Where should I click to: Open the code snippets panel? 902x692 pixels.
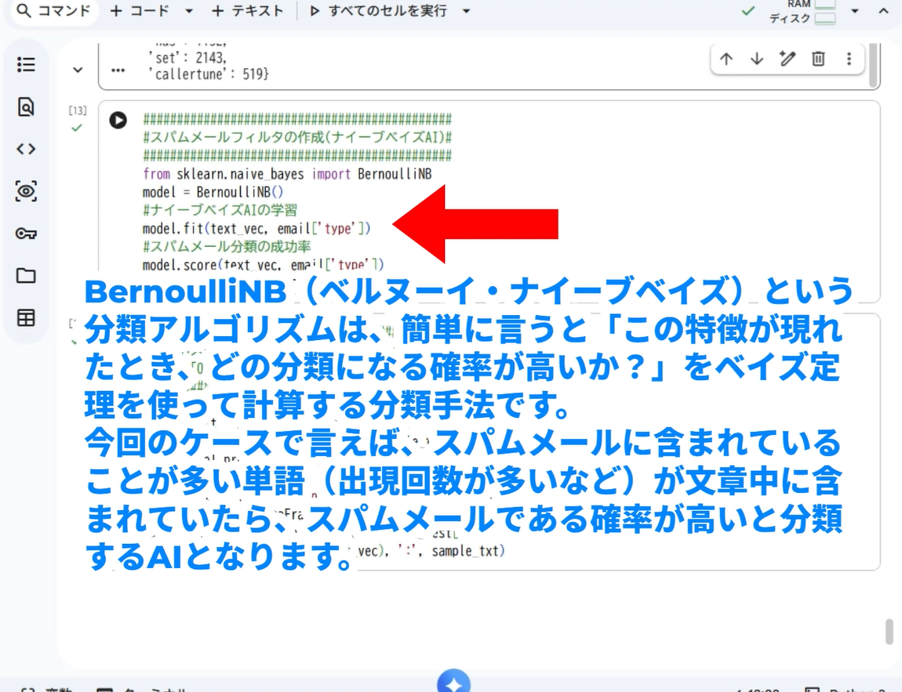click(26, 149)
